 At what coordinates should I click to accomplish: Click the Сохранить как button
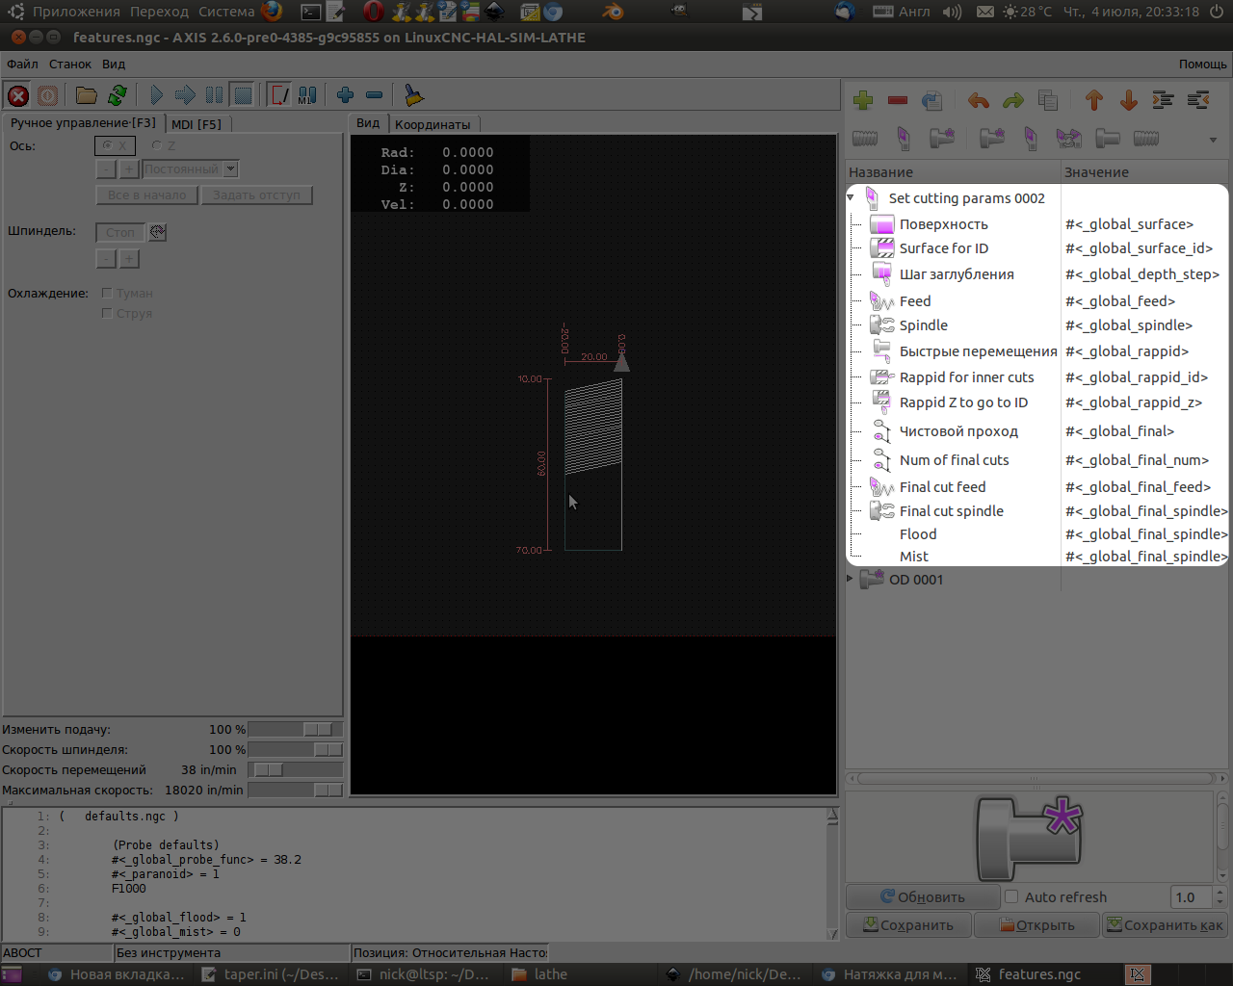1164,925
